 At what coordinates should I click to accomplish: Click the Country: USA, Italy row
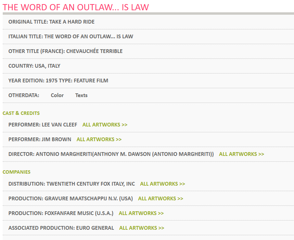point(34,66)
